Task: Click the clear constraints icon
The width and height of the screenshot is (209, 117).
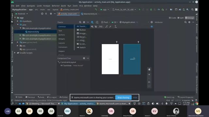Action: (x=106, y=27)
